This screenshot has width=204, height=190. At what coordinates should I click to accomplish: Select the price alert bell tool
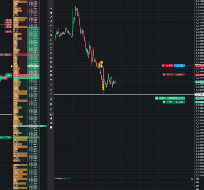click(x=51, y=13)
